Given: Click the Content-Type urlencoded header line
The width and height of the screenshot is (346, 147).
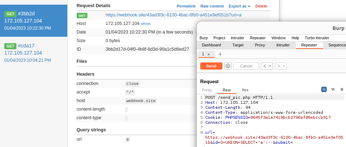Looking at the screenshot, I should [264, 112].
